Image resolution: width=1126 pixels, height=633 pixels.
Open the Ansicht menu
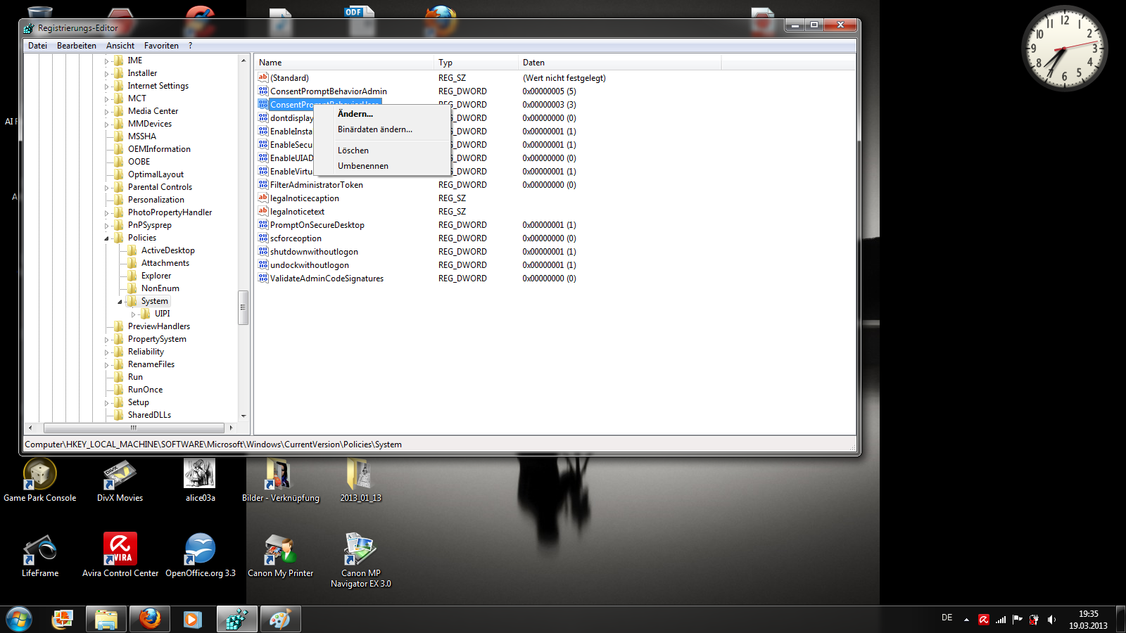pos(120,46)
